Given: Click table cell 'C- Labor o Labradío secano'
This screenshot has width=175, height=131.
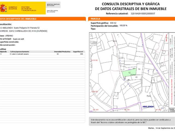Looking at the screenshot, I should click(19, 54).
